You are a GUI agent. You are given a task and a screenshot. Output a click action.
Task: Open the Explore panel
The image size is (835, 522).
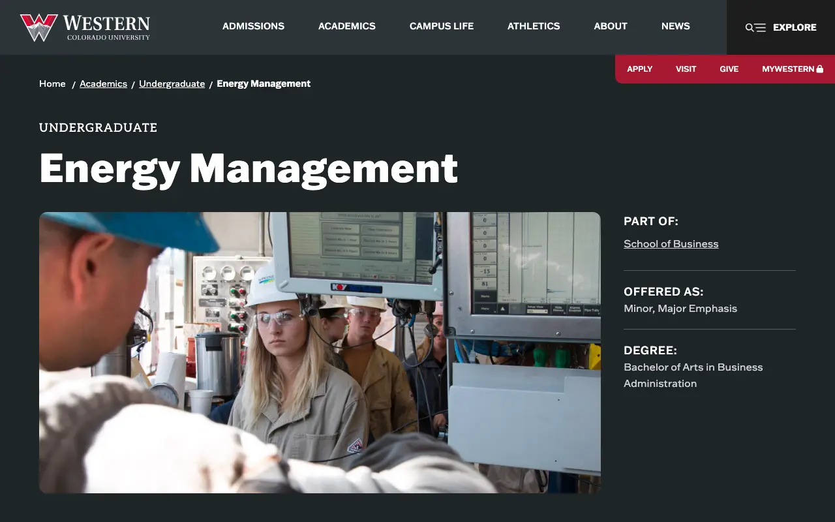(781, 27)
